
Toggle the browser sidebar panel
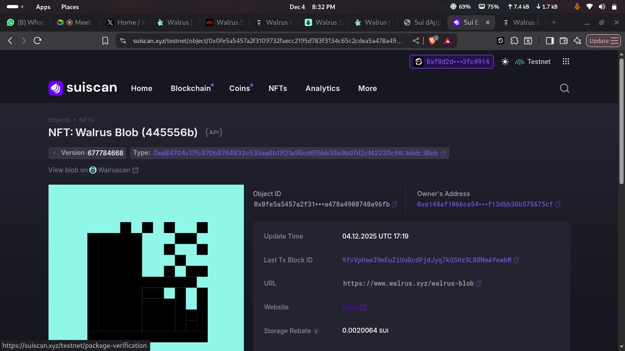(550, 41)
